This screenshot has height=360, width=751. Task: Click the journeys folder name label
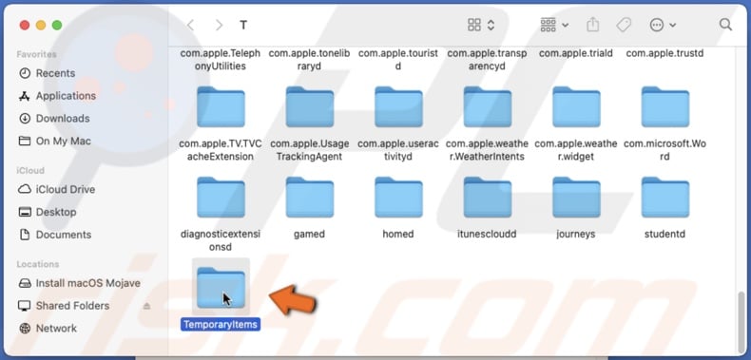click(576, 234)
